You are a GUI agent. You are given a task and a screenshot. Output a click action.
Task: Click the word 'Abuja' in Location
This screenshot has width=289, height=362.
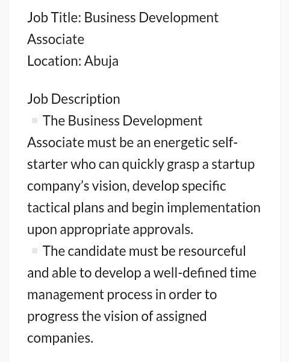pos(101,62)
